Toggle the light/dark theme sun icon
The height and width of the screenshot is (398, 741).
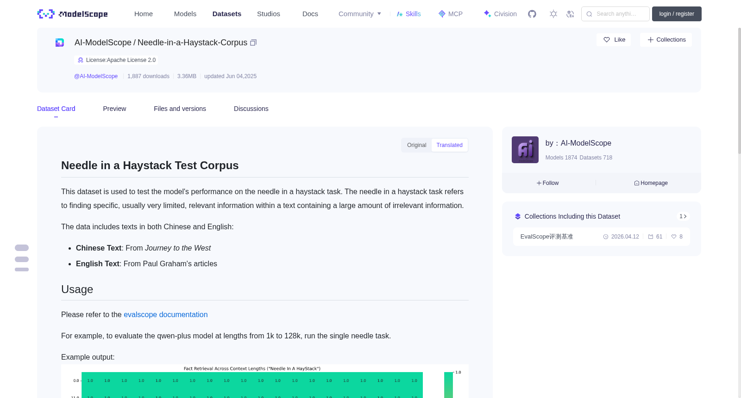553,14
